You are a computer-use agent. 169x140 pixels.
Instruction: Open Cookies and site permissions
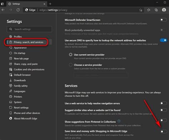click(x=29, y=69)
